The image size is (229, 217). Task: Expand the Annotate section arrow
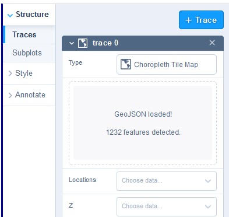tap(10, 95)
